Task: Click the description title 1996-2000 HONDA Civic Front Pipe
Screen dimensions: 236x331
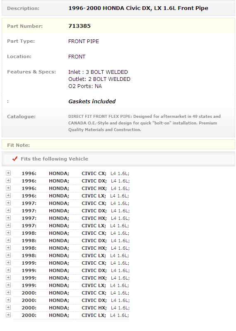Action: click(138, 8)
